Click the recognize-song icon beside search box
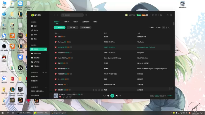Image resolution: width=205 pixels, height=115 pixels. (86, 15)
